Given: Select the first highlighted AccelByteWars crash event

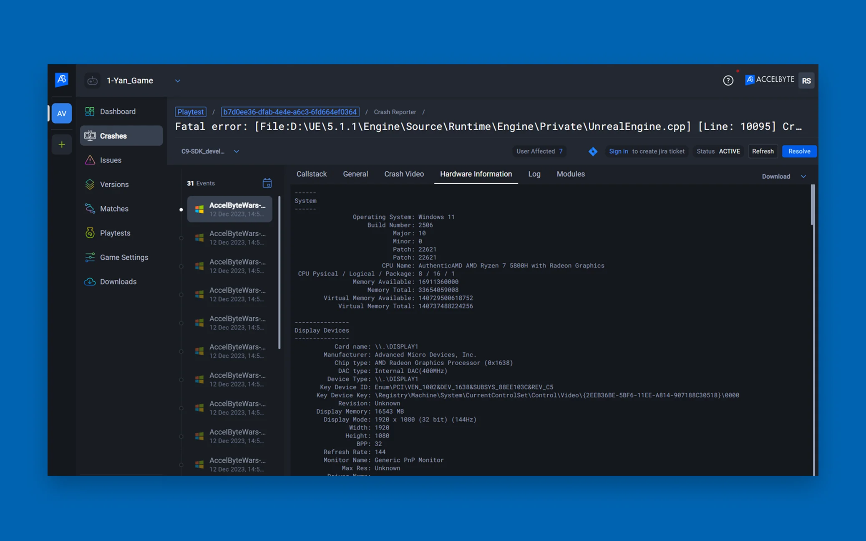Looking at the screenshot, I should tap(230, 209).
